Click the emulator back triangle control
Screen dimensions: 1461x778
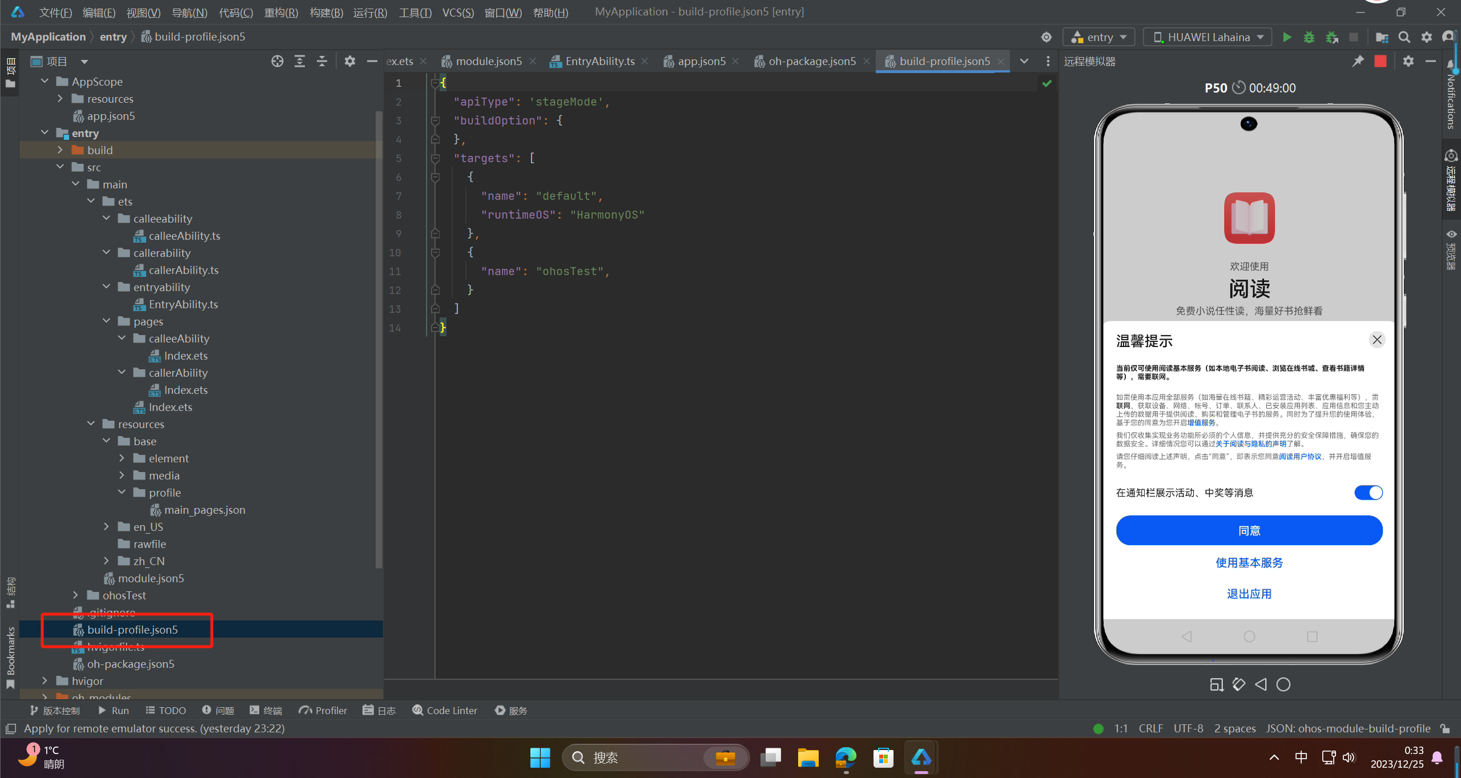(1261, 684)
